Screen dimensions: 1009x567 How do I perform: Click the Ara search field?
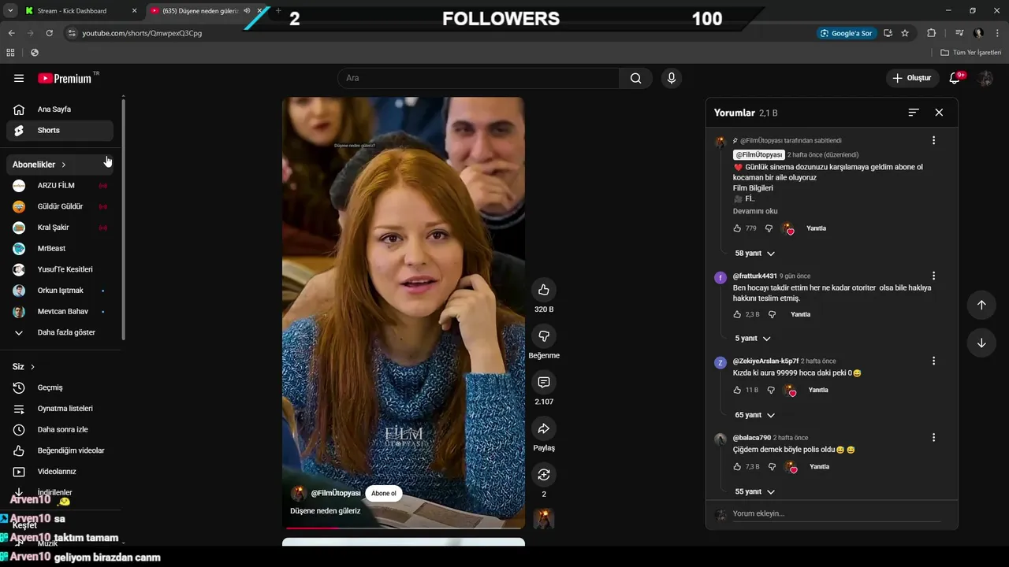click(478, 78)
